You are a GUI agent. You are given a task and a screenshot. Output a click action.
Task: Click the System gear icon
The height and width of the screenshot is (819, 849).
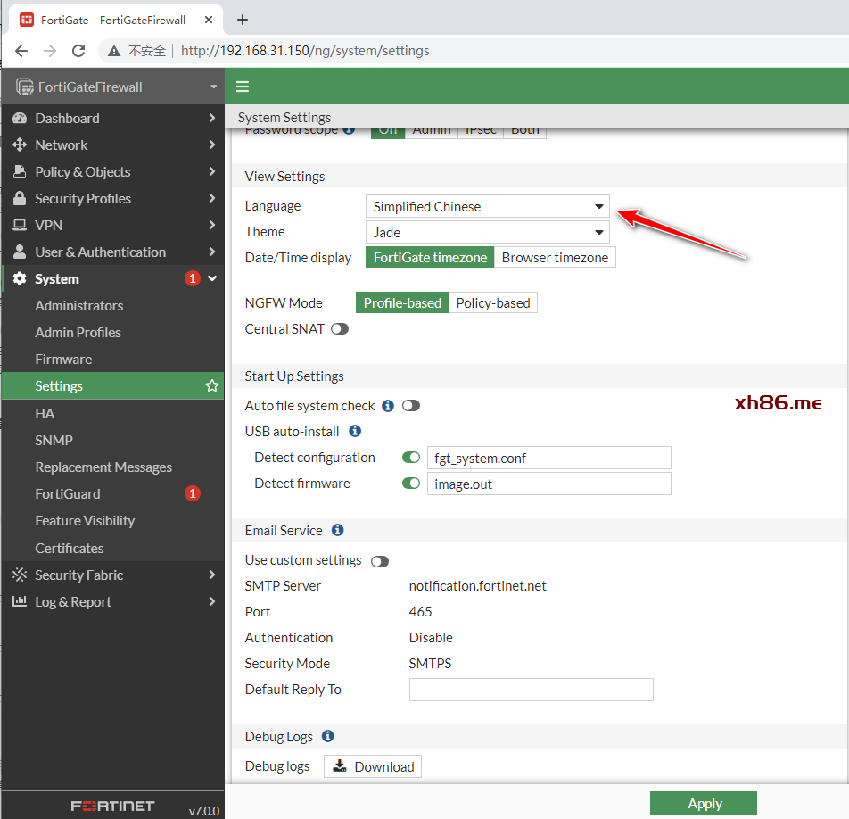pos(20,278)
